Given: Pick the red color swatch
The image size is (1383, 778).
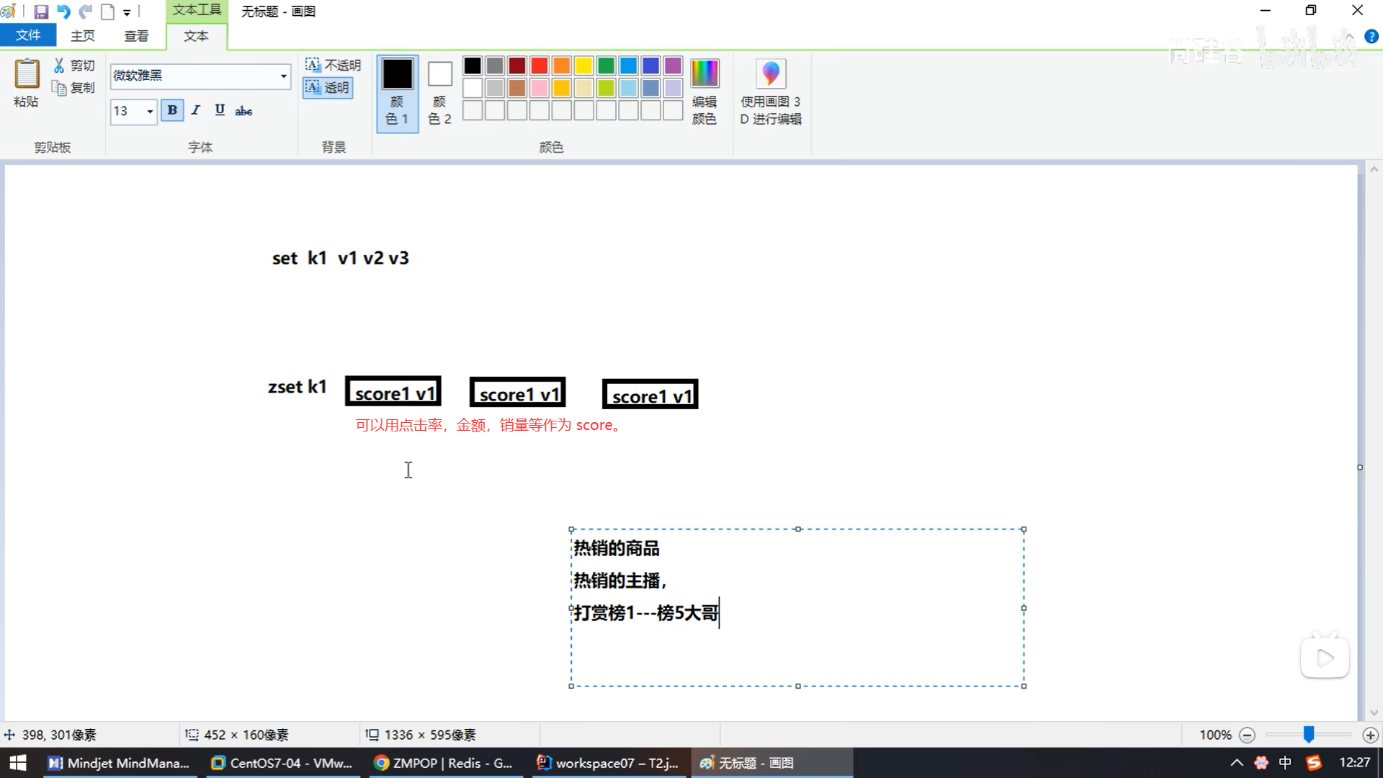Looking at the screenshot, I should 539,66.
